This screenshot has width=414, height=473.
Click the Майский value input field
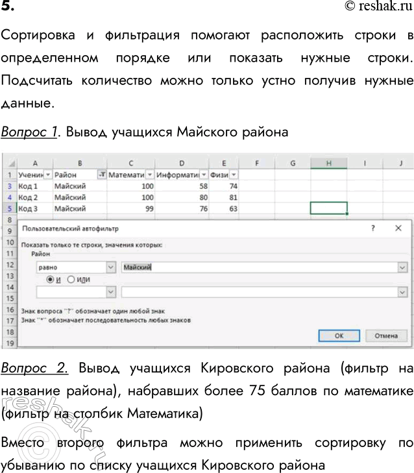tap(258, 267)
